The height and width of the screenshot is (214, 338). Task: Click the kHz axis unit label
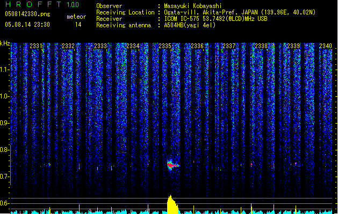(5, 43)
